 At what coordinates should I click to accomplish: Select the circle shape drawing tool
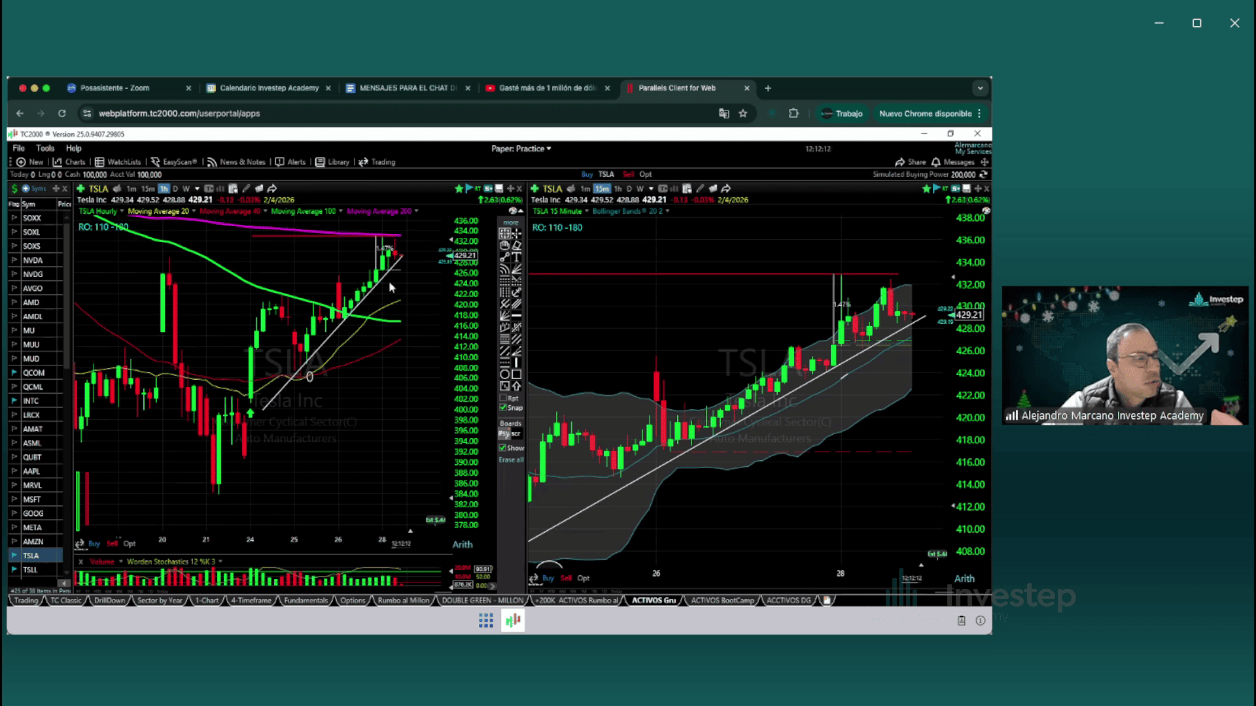(x=504, y=375)
